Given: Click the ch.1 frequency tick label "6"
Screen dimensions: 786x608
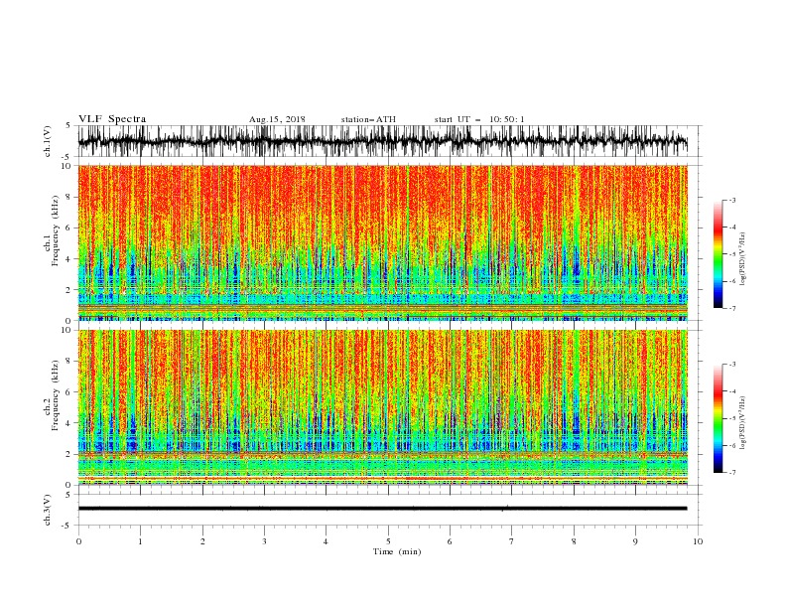Looking at the screenshot, I should tap(69, 228).
